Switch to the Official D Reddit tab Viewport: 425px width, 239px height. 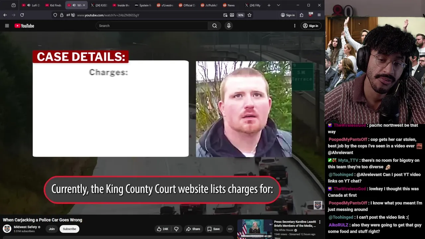point(187,5)
